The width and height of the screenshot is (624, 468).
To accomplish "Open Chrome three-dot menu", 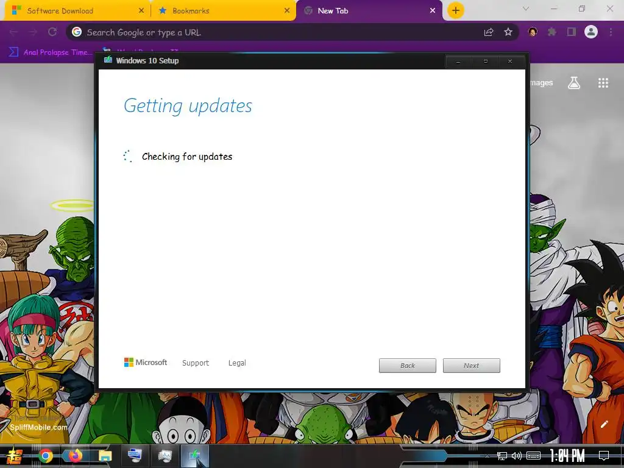I will pyautogui.click(x=611, y=32).
